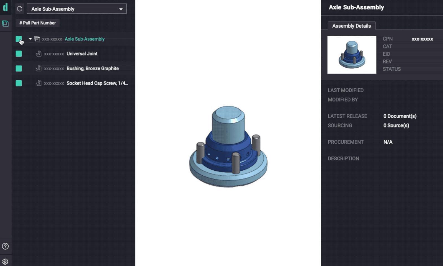This screenshot has height=266, width=443.
Task: Click the 3D axle model in the viewport
Action: tap(228, 147)
